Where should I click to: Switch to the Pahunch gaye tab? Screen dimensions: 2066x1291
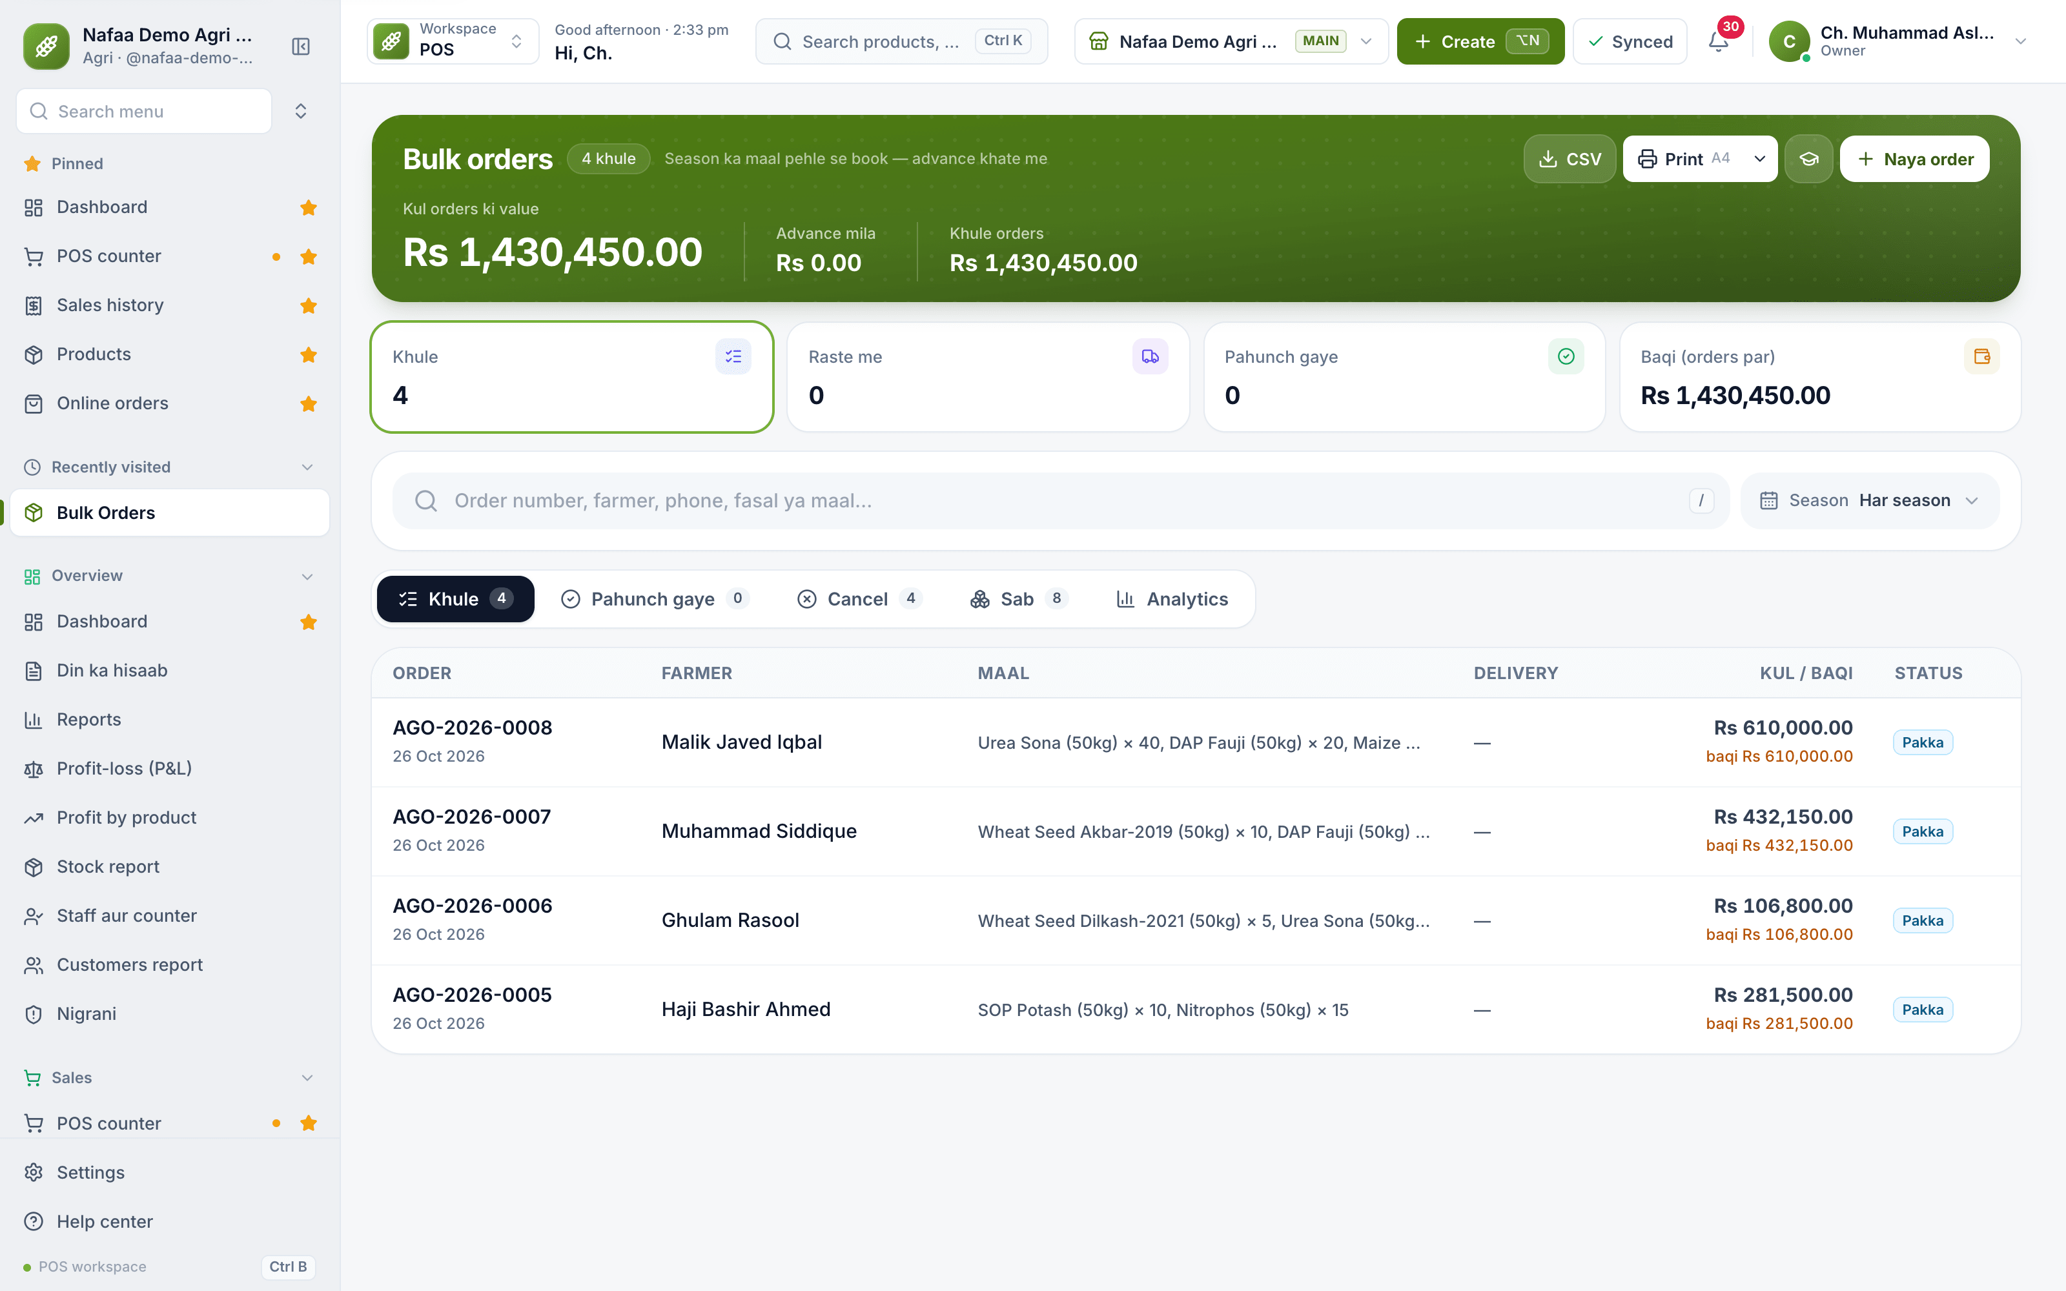click(655, 598)
